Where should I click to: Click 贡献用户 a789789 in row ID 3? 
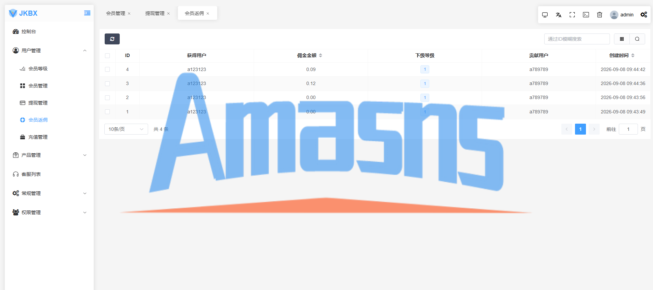point(539,83)
